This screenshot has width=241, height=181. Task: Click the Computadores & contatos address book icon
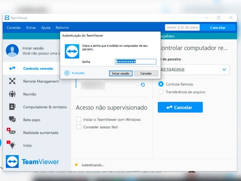pos(12,107)
